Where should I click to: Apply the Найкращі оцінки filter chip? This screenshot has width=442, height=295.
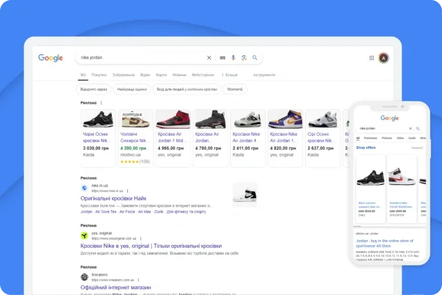[132, 89]
